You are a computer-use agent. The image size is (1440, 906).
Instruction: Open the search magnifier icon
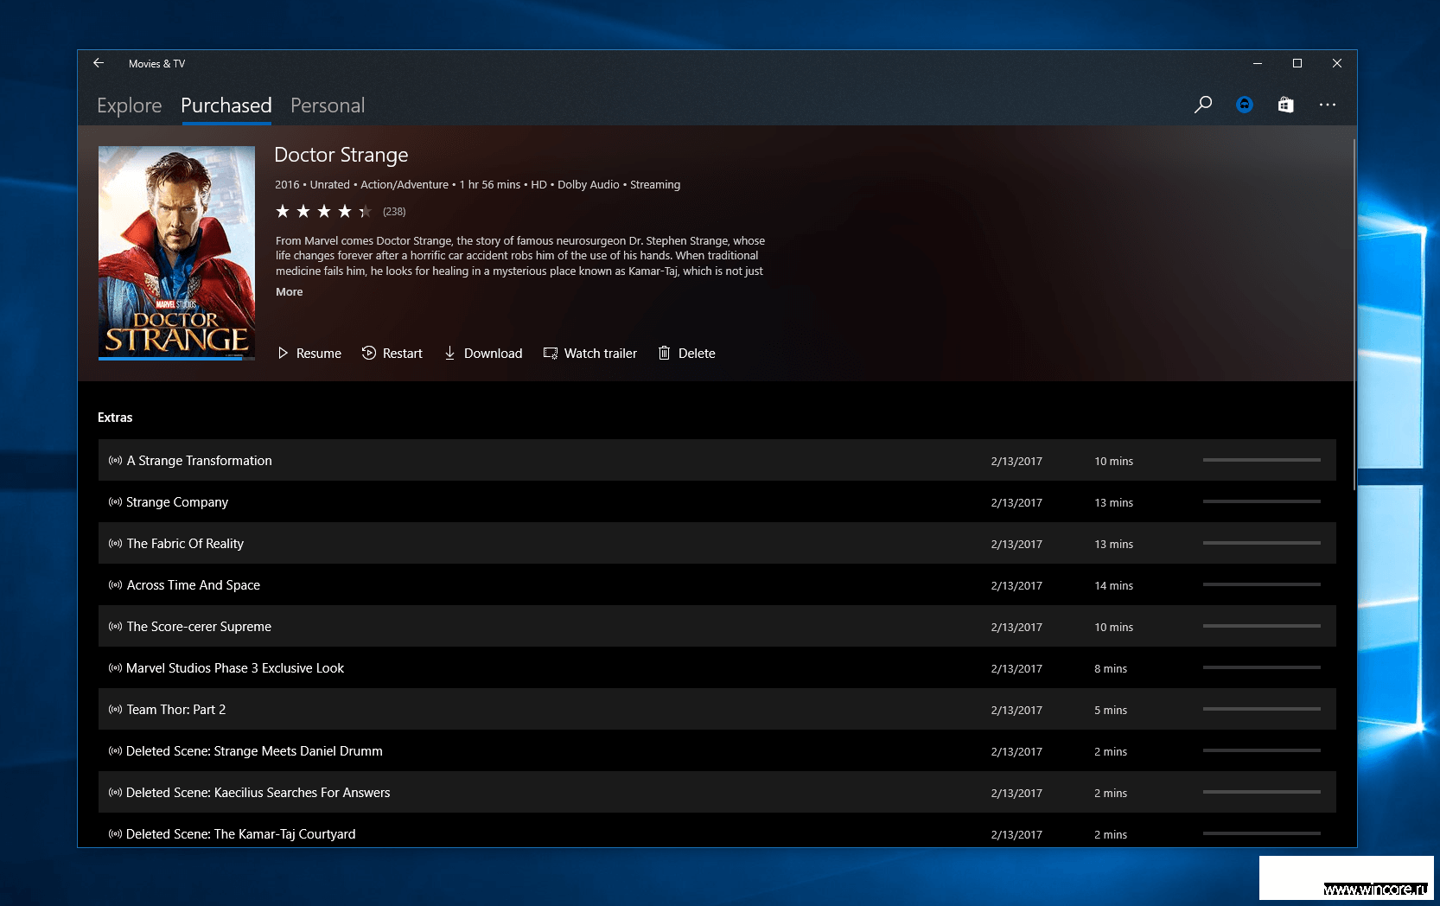1202,105
